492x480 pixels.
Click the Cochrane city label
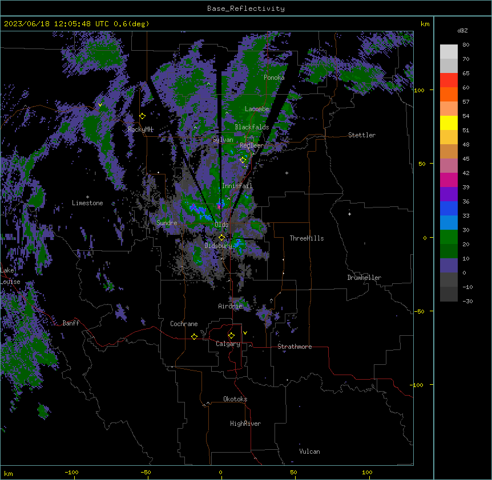[184, 324]
